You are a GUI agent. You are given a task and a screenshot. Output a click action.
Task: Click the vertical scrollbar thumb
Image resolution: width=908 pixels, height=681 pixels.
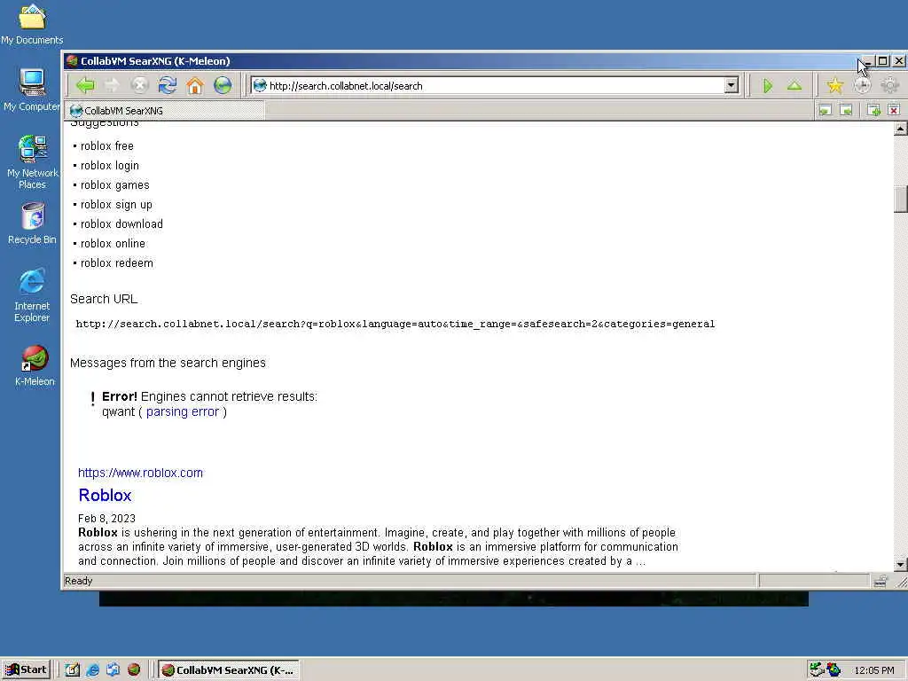coord(900,200)
